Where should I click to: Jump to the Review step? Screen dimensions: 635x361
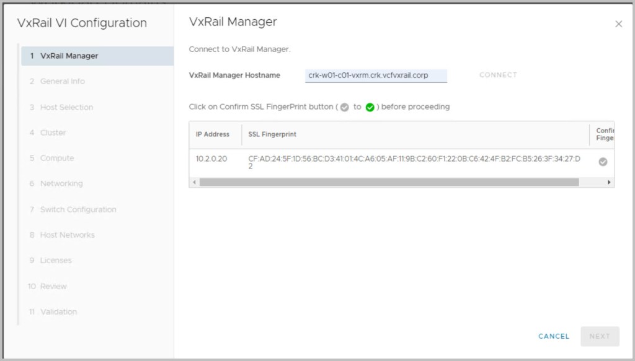[x=53, y=286]
